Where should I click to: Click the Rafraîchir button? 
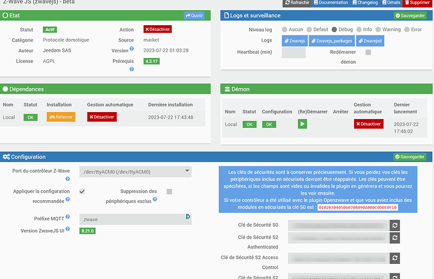coord(297,3)
